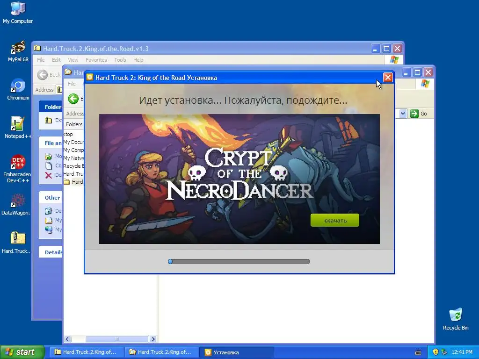479x359 pixels.
Task: Open Embarcadero Dev-C++ shortcut
Action: pyautogui.click(x=18, y=169)
